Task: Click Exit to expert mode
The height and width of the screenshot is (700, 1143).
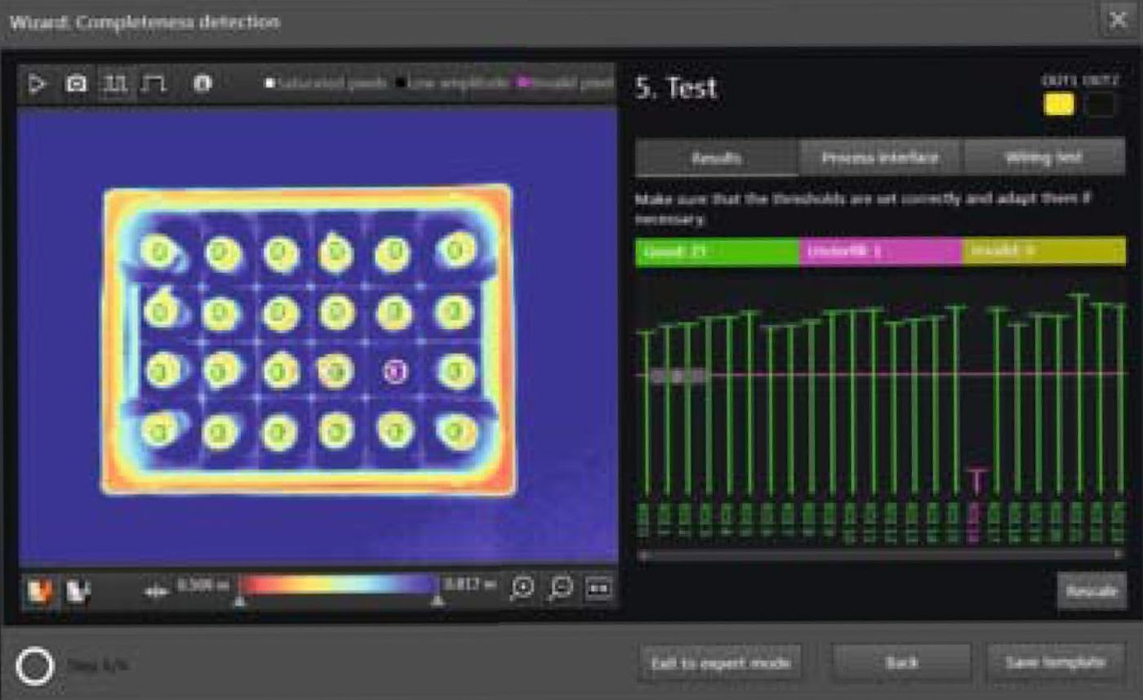Action: pos(720,663)
